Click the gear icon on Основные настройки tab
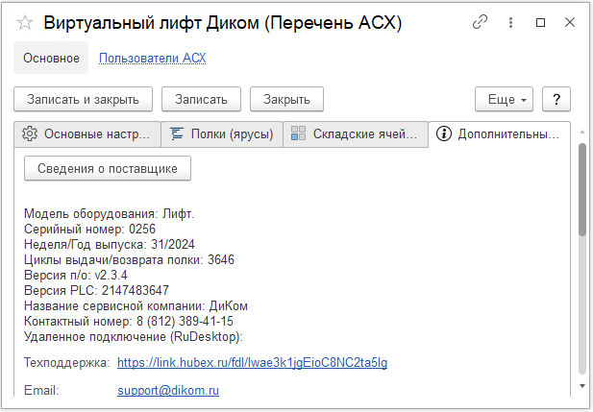The image size is (593, 412). coord(30,133)
